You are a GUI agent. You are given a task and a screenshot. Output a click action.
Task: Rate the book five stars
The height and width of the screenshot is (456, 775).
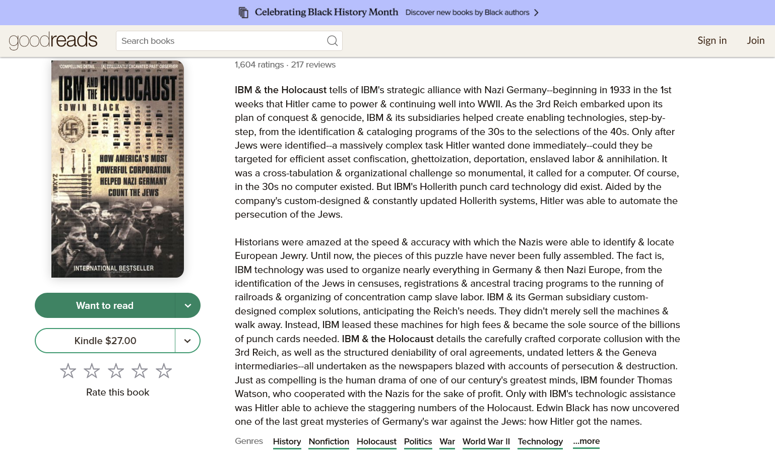[164, 371]
